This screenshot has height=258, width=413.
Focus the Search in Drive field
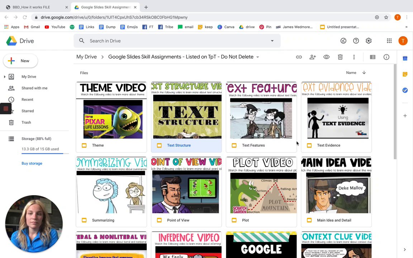click(177, 41)
